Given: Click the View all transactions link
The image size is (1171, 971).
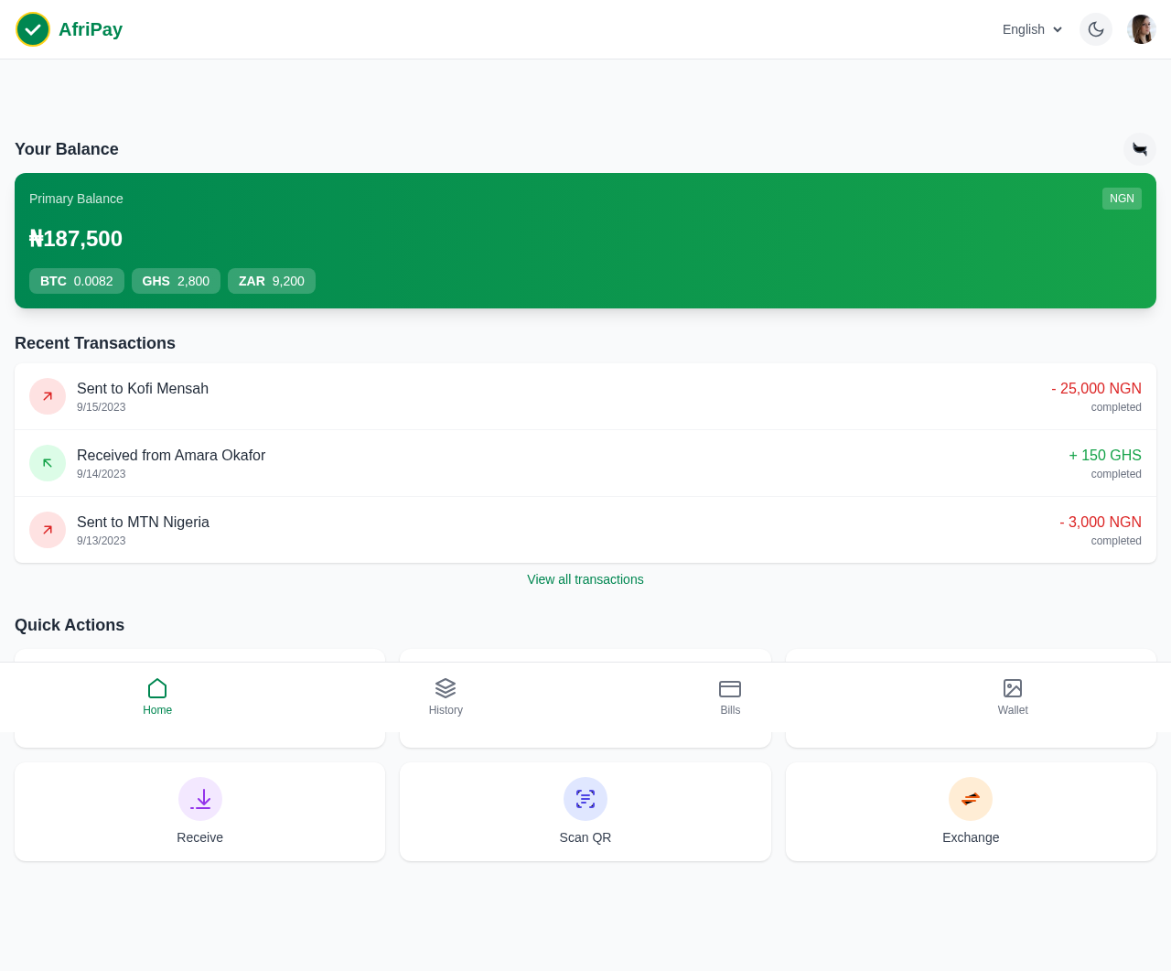Looking at the screenshot, I should [x=585, y=578].
